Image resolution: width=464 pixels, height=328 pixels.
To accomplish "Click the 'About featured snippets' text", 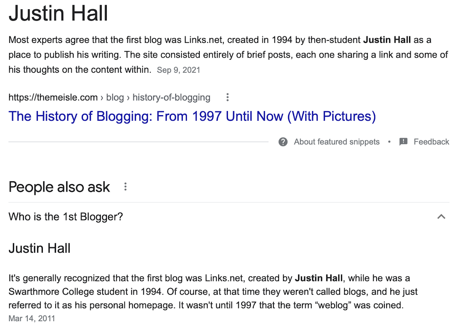I will coord(336,142).
